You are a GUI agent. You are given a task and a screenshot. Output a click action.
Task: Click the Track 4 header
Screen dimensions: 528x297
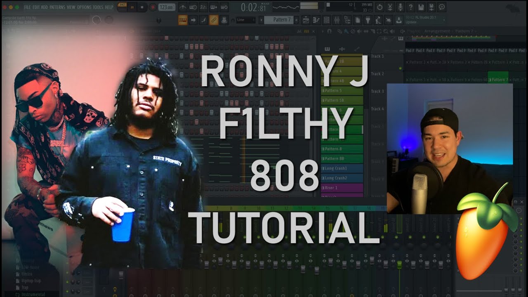tap(377, 109)
